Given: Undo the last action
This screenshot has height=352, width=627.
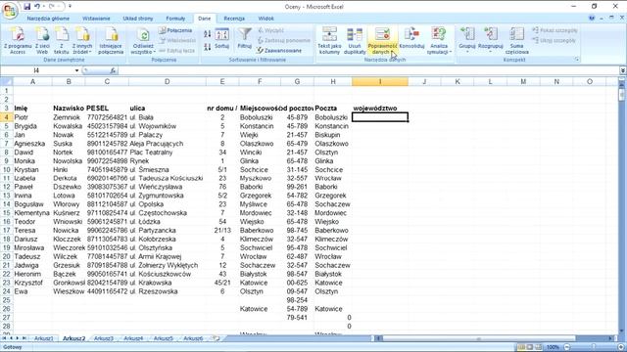Looking at the screenshot, I should pyautogui.click(x=37, y=7).
